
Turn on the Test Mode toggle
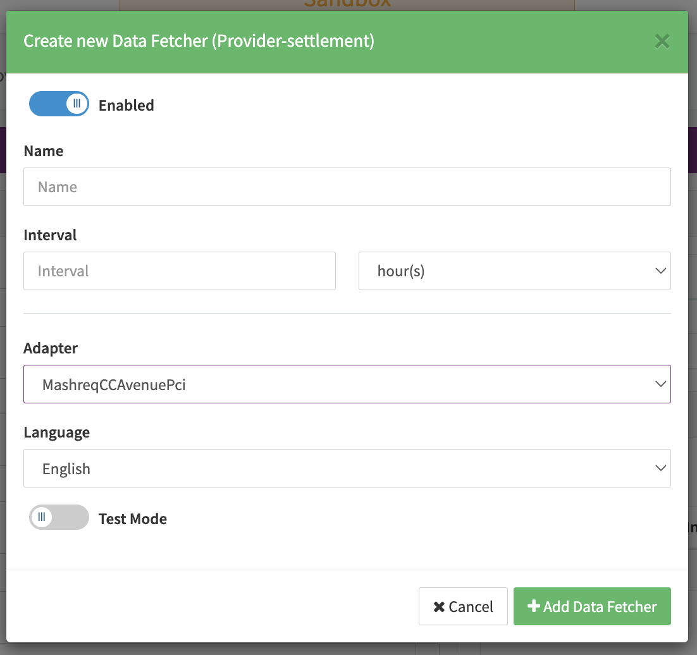(x=59, y=517)
